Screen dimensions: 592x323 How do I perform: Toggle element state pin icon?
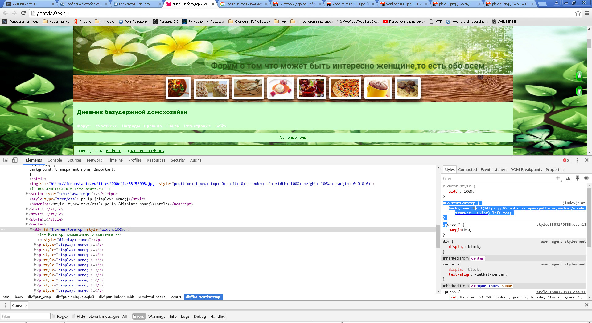(x=578, y=178)
